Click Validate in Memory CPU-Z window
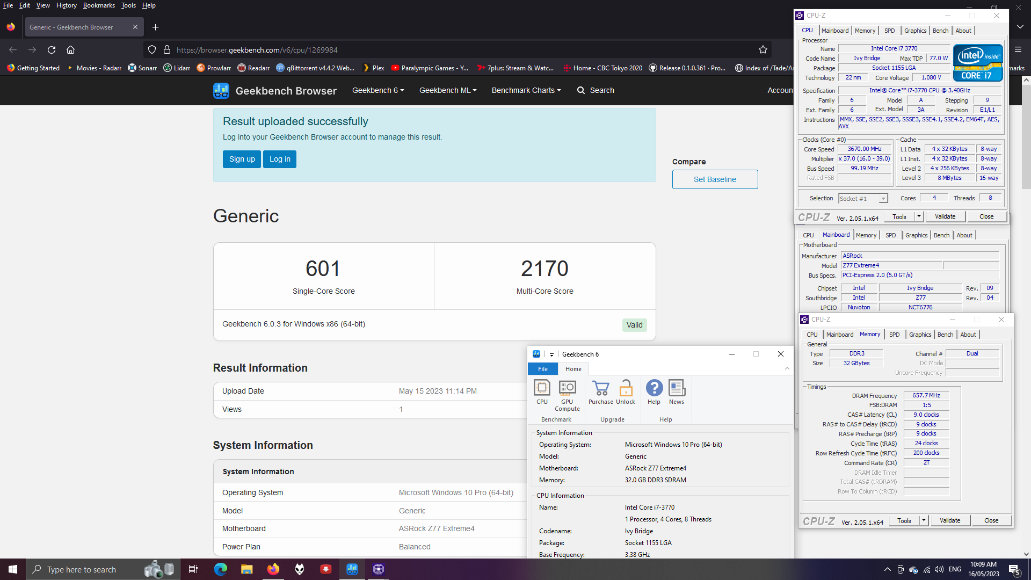1031x580 pixels. tap(950, 520)
